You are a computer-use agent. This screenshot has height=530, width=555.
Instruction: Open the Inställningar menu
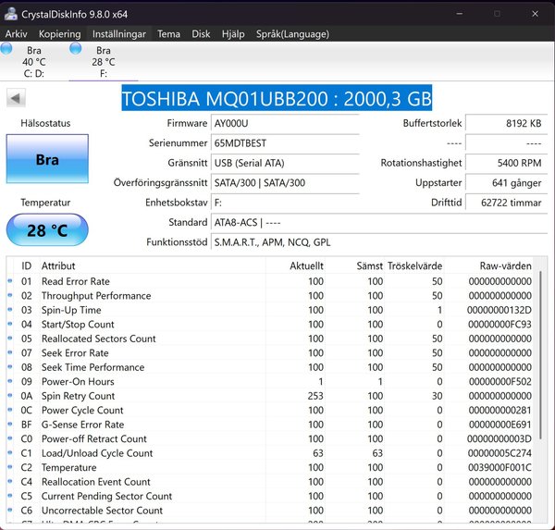tap(119, 34)
